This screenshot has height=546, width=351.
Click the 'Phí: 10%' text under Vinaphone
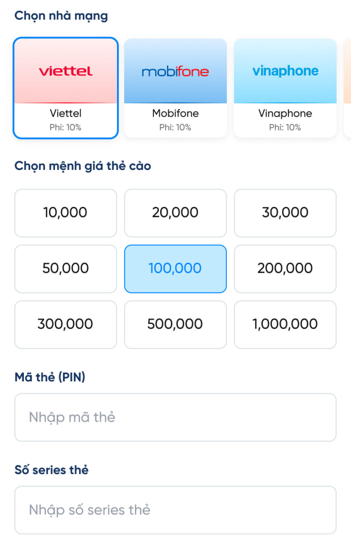[285, 127]
